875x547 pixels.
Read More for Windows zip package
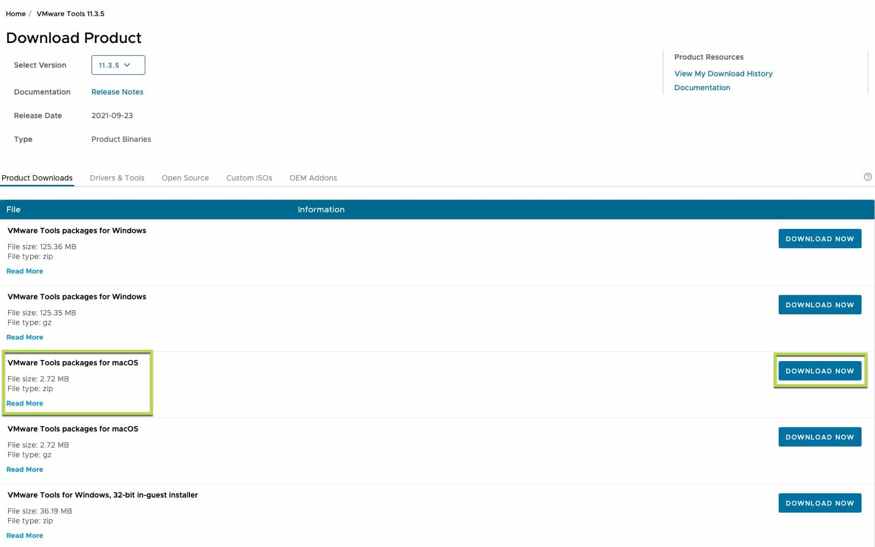click(25, 271)
